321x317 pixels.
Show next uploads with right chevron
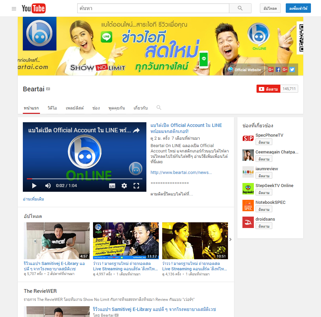pyautogui.click(x=230, y=239)
